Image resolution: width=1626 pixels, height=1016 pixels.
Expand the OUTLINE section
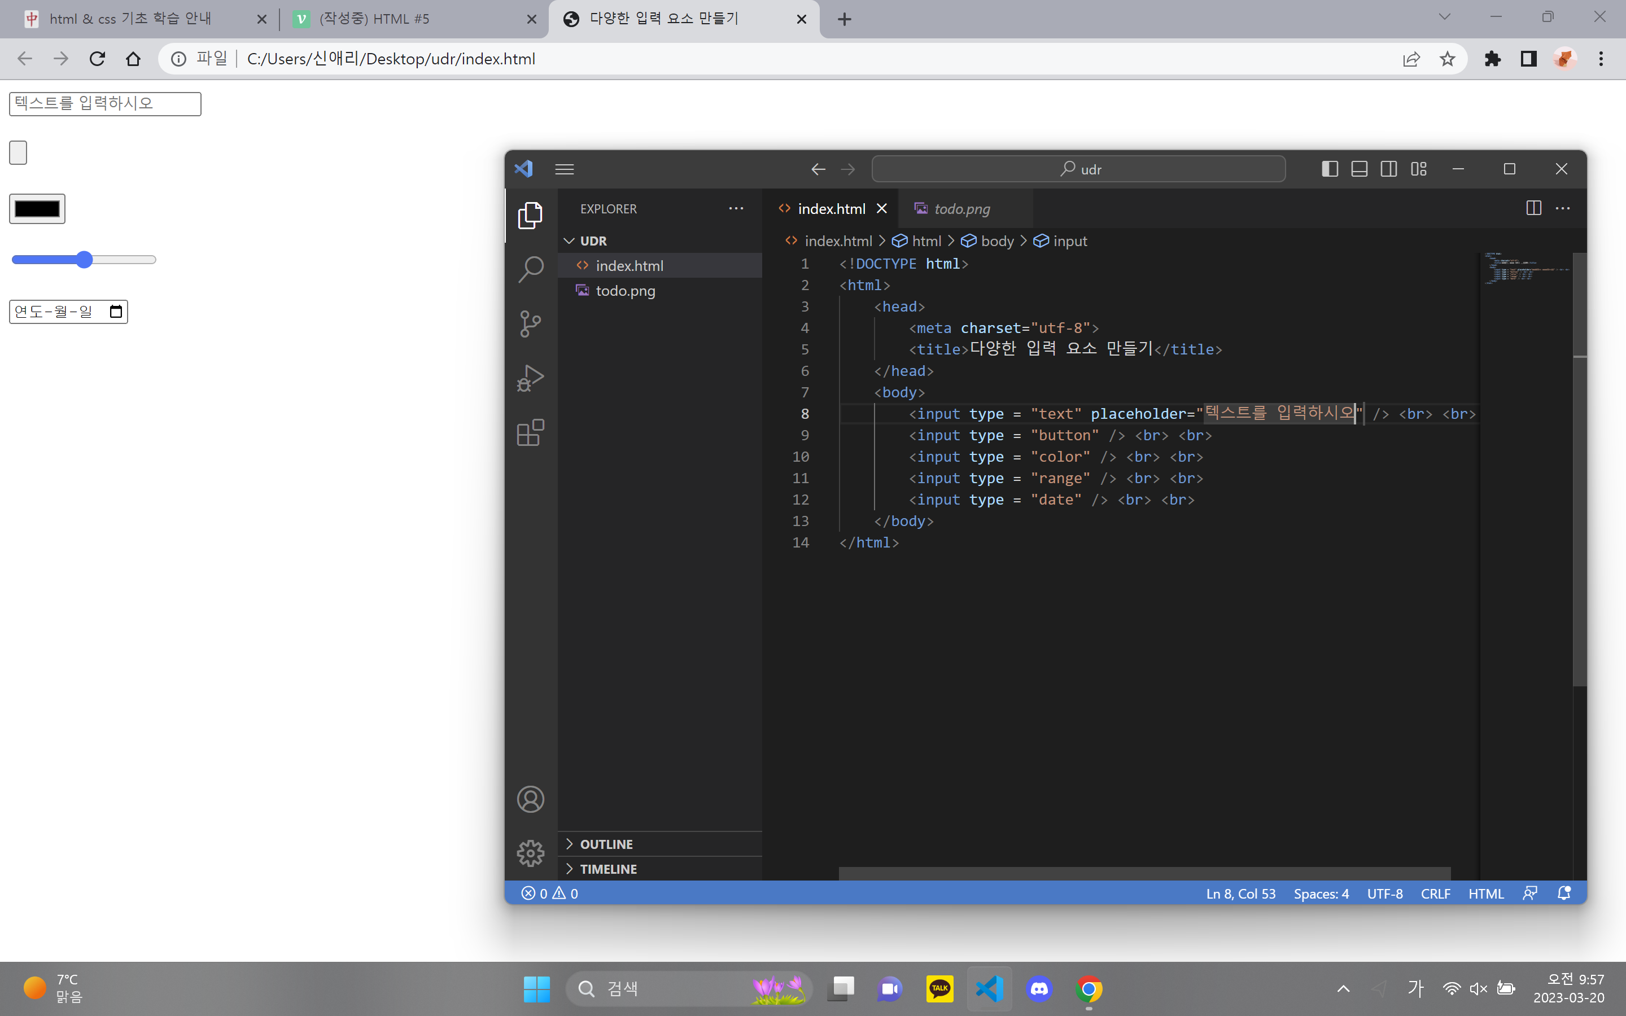point(606,844)
